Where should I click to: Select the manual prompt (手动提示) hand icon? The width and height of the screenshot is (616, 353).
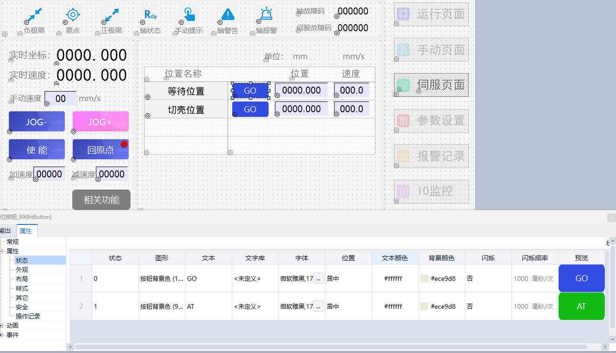[189, 15]
